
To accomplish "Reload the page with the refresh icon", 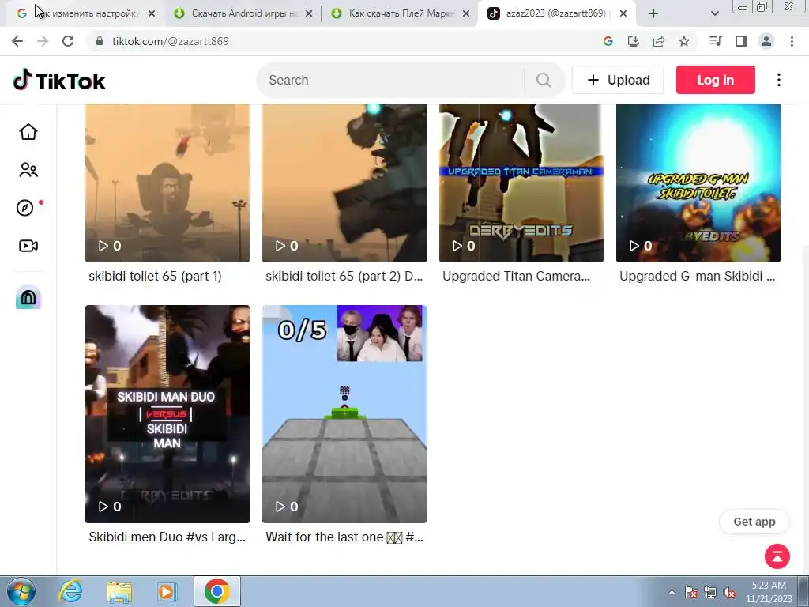I will [x=68, y=41].
